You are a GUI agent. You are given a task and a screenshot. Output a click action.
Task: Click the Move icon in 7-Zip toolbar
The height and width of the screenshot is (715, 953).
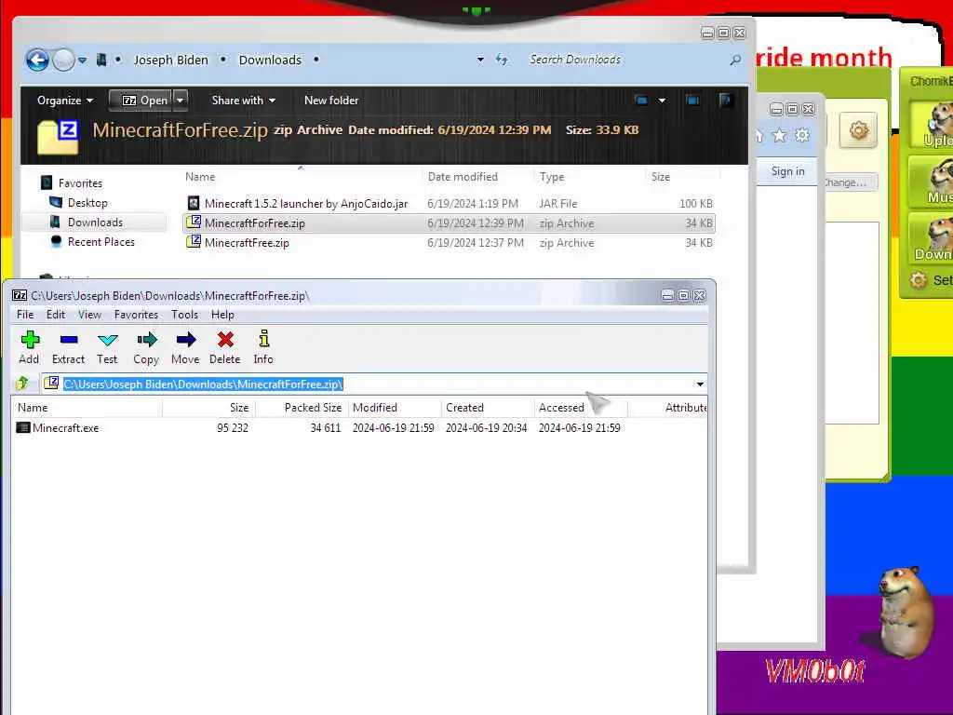[185, 347]
